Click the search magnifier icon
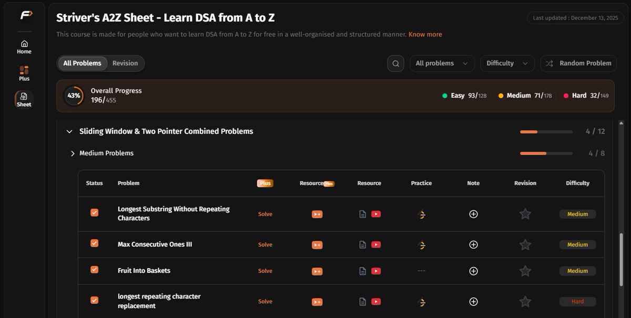Viewport: 631px width, 318px height. [396, 63]
